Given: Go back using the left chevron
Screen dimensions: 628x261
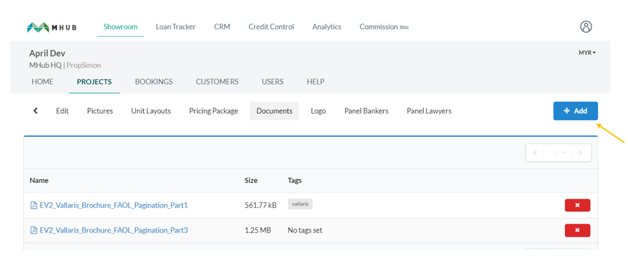Looking at the screenshot, I should [36, 111].
